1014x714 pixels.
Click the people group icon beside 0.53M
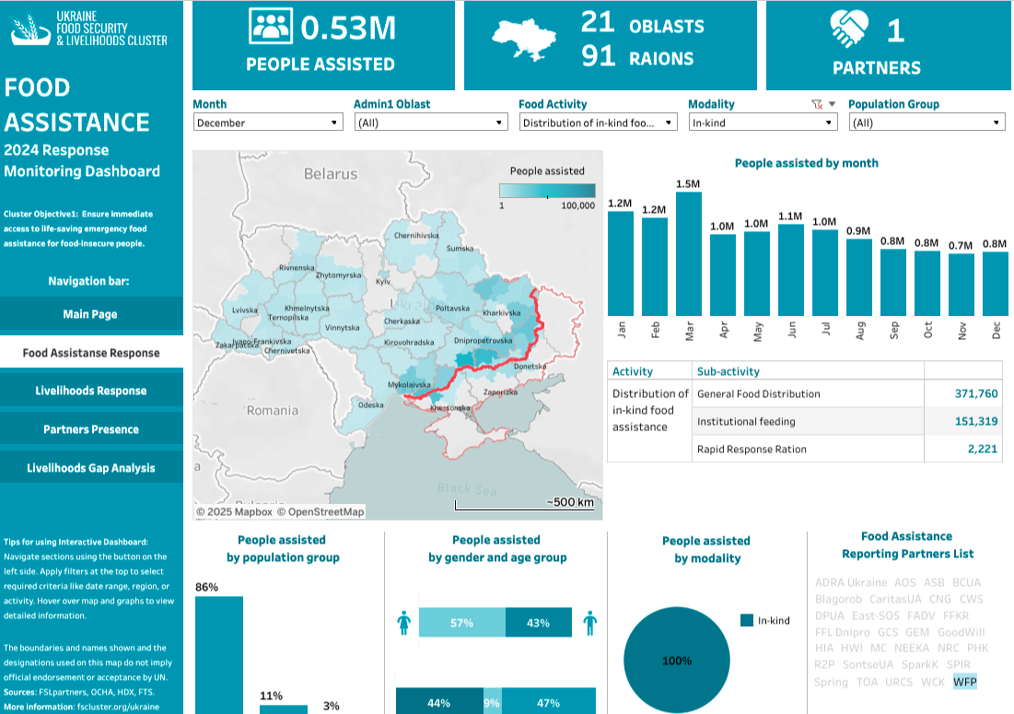[271, 27]
